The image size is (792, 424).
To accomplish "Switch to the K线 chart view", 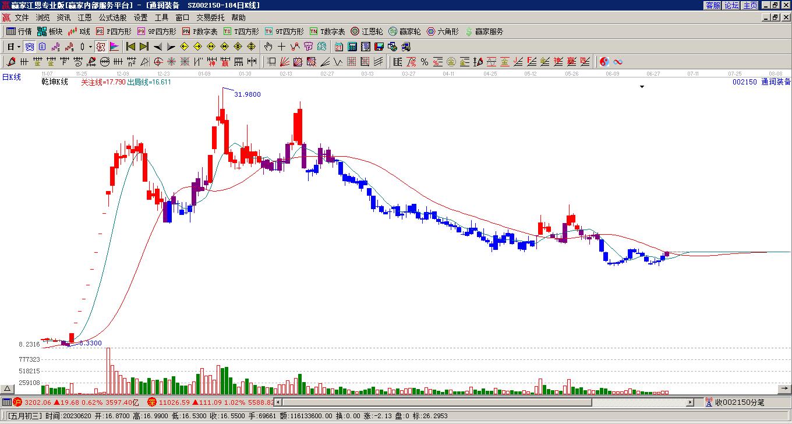I will click(79, 31).
